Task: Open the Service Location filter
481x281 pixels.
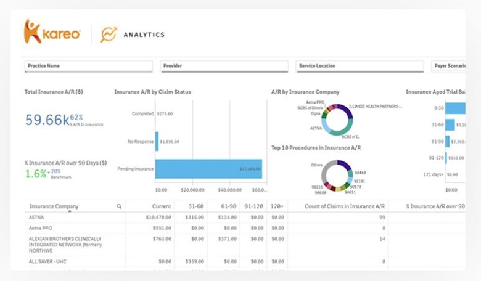Action: tap(360, 66)
